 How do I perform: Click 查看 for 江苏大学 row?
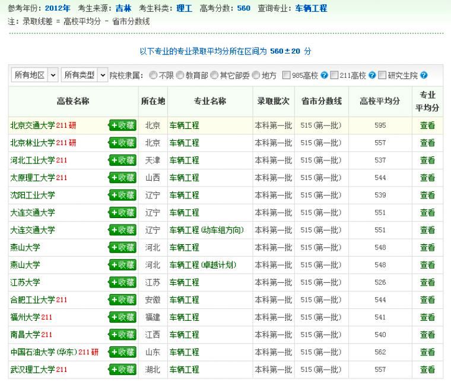point(427,282)
